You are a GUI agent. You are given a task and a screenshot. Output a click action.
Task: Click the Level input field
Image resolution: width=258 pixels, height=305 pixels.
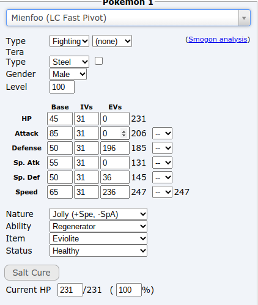(62, 87)
